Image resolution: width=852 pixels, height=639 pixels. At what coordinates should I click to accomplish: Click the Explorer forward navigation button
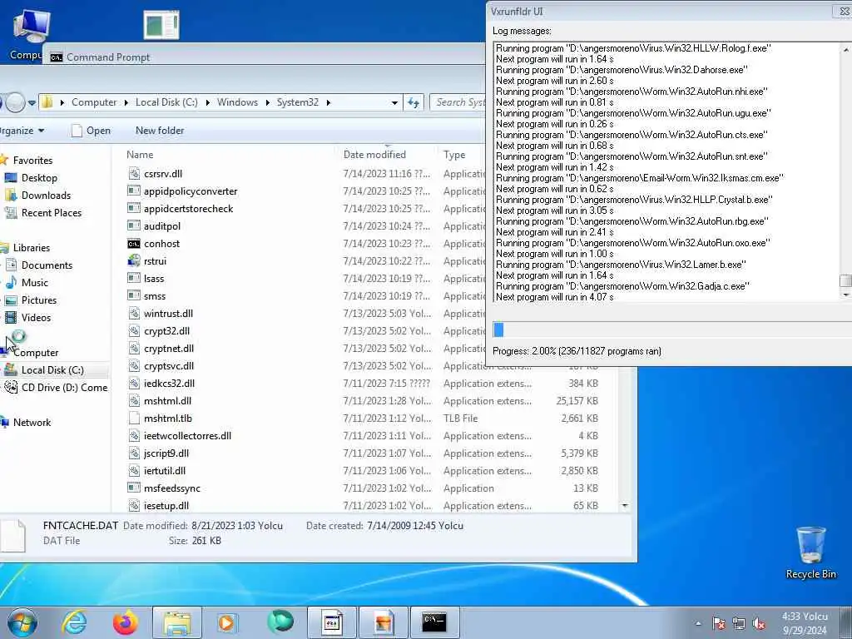(x=15, y=102)
